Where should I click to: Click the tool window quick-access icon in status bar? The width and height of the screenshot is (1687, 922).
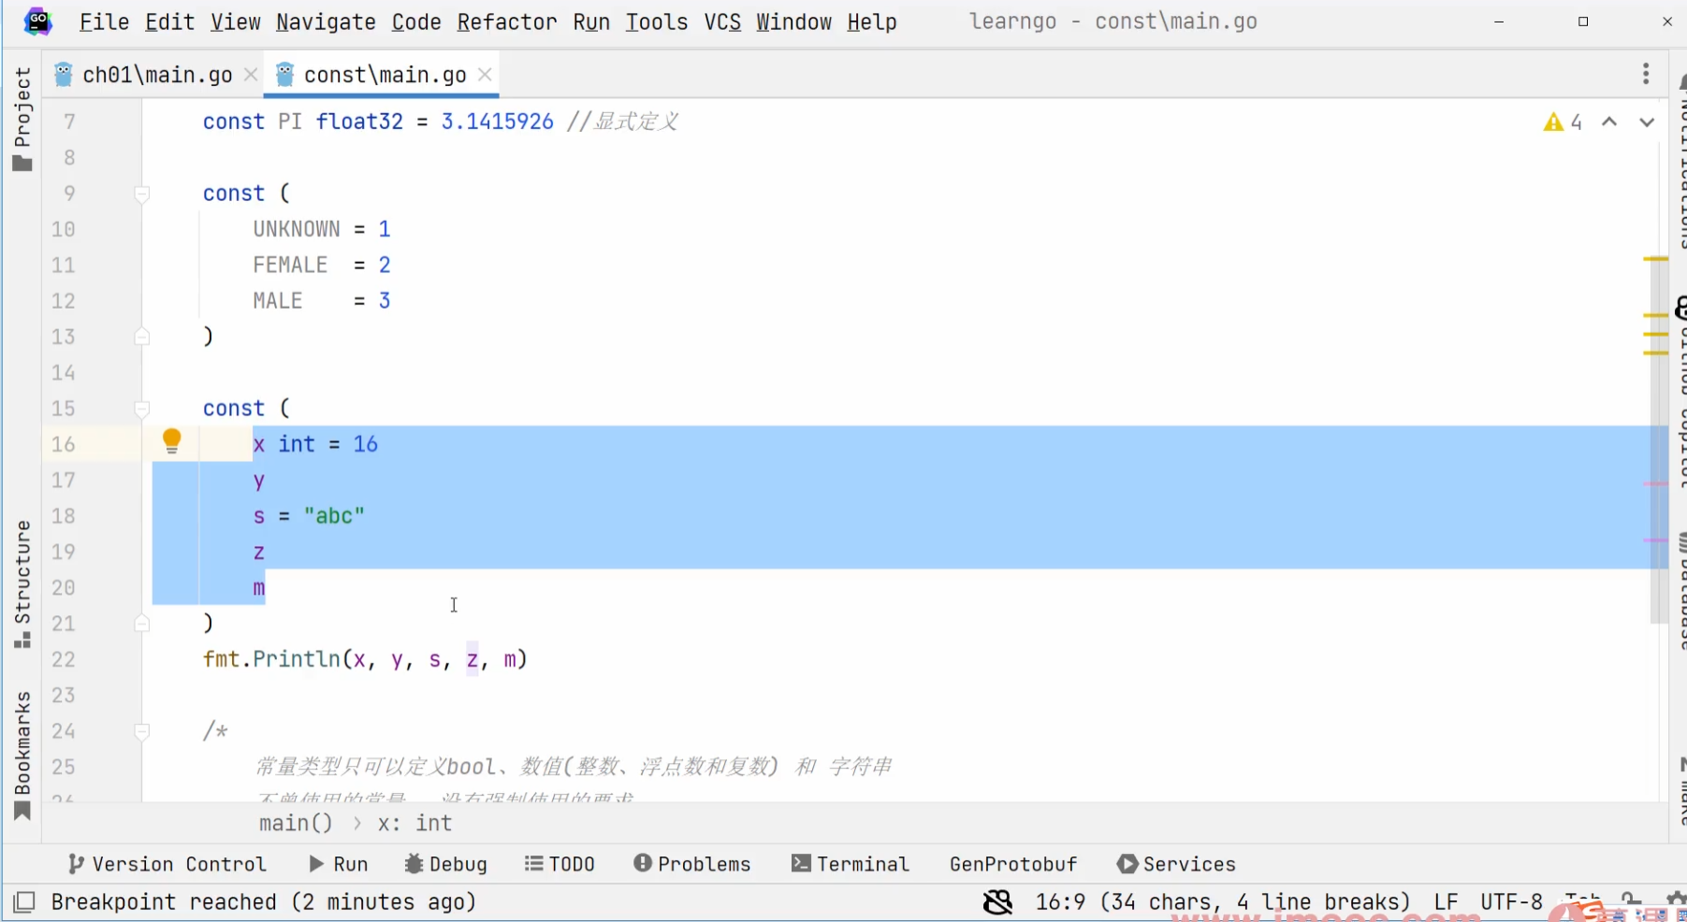coord(24,902)
